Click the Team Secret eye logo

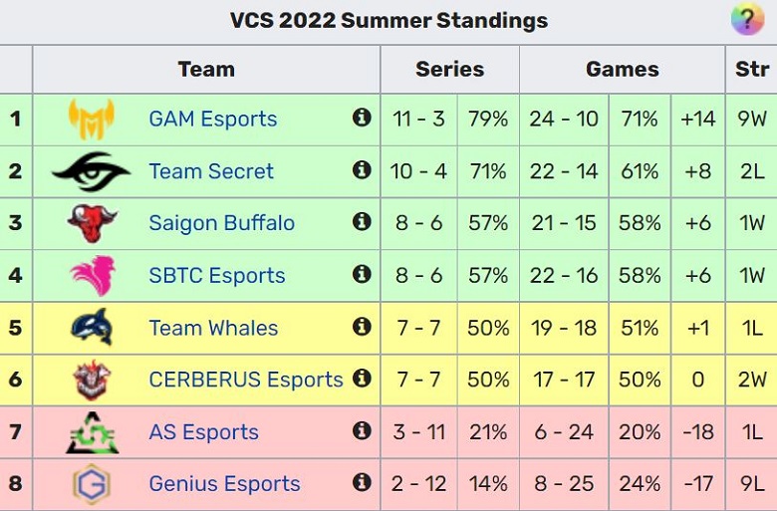92,171
